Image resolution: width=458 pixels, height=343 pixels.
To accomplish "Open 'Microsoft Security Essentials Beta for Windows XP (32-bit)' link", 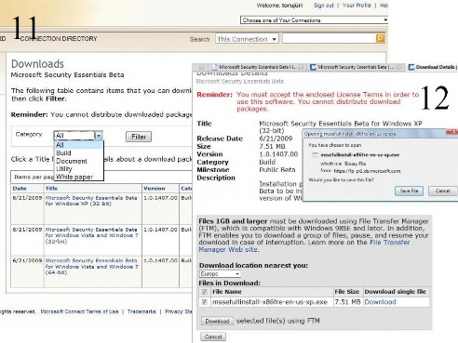I will click(x=91, y=201).
